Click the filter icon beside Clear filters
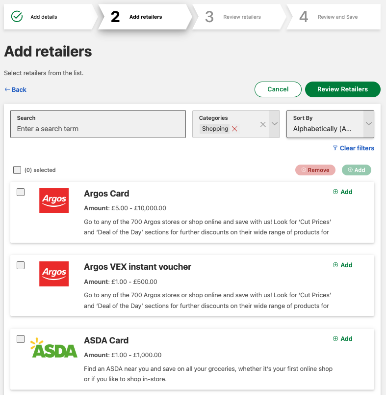Screen dimensions: 386x395 [335, 148]
